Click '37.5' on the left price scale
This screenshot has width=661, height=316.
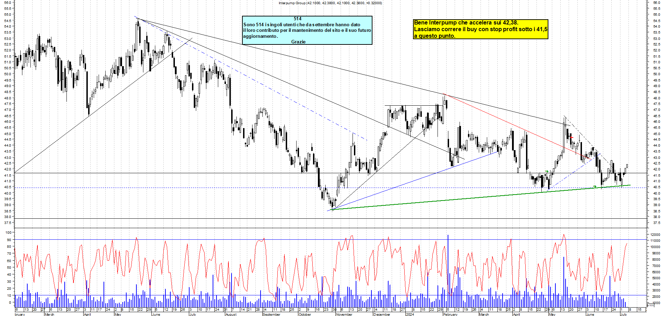tap(8, 223)
